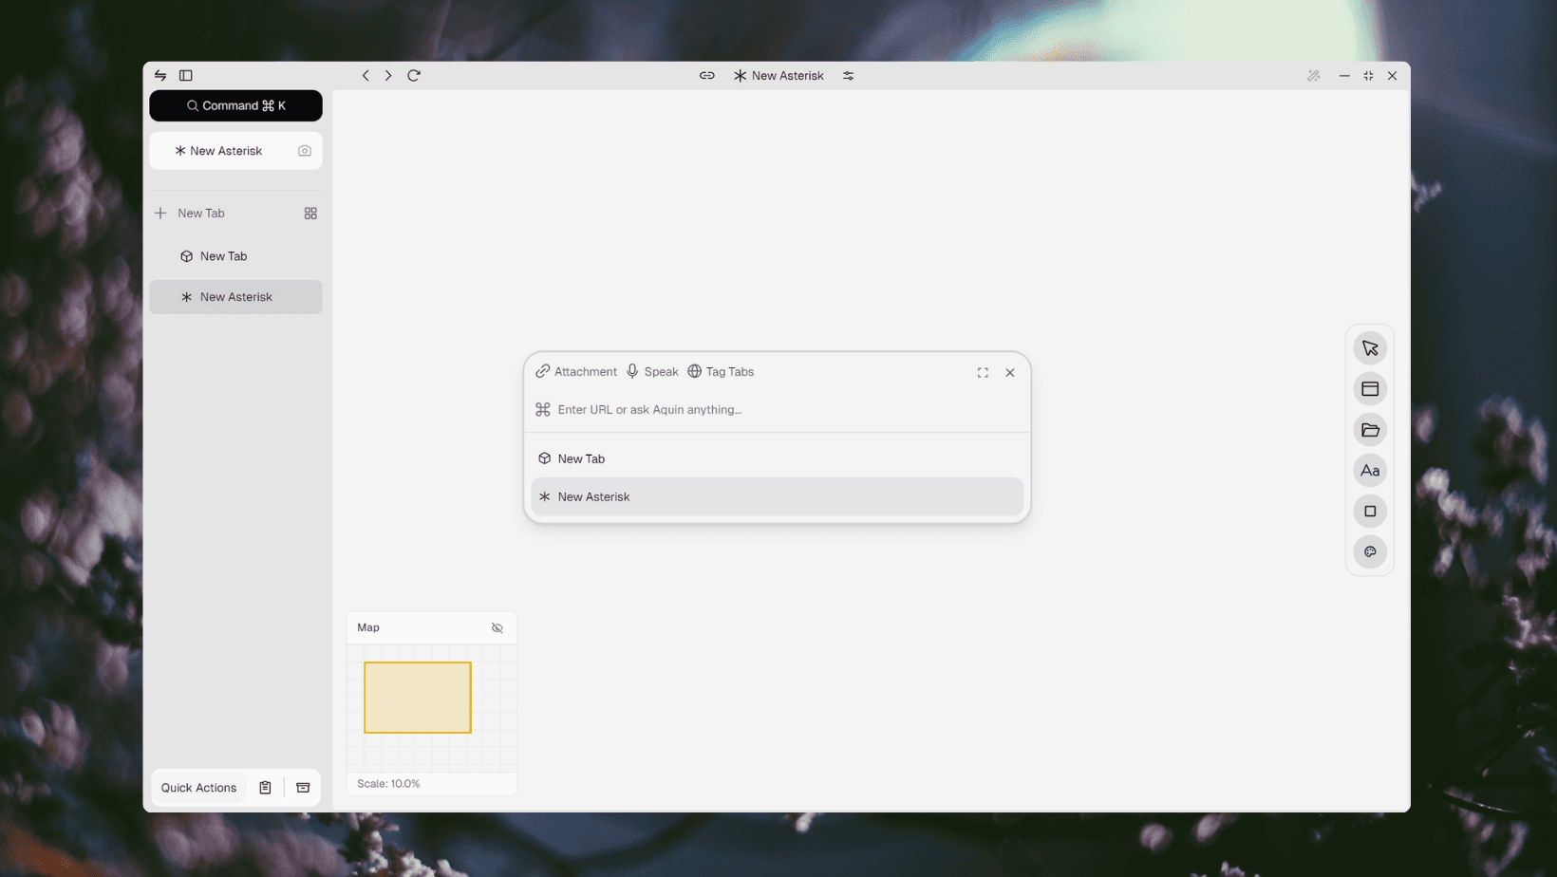Click the clipboard icon beside Quick Actions
The width and height of the screenshot is (1557, 877).
point(266,788)
